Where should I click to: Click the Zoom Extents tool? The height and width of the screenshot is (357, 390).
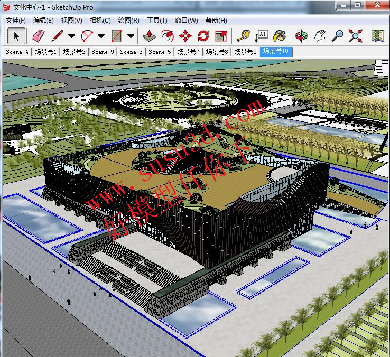click(x=356, y=36)
